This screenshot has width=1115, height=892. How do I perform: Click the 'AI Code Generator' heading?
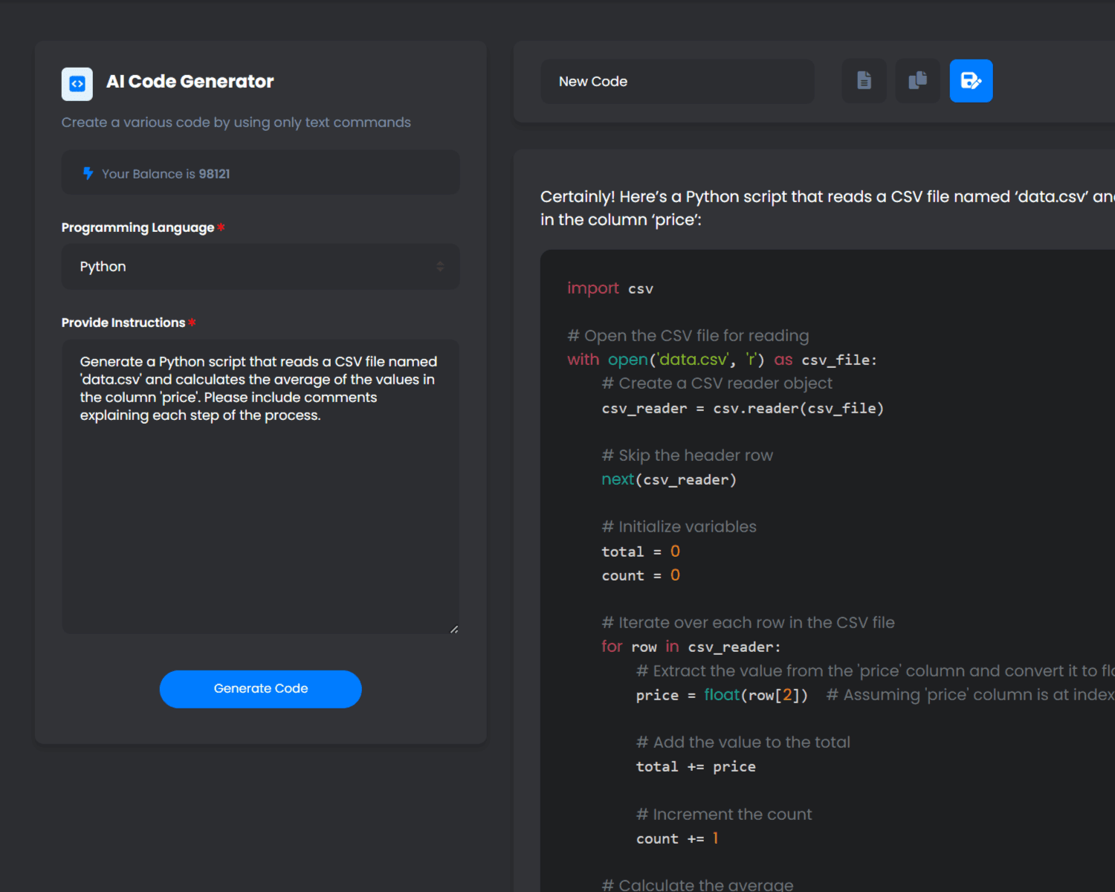tap(190, 82)
